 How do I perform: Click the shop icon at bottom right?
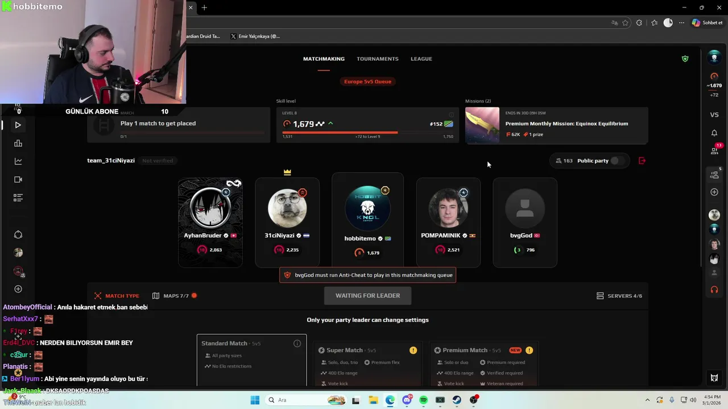coord(714,378)
